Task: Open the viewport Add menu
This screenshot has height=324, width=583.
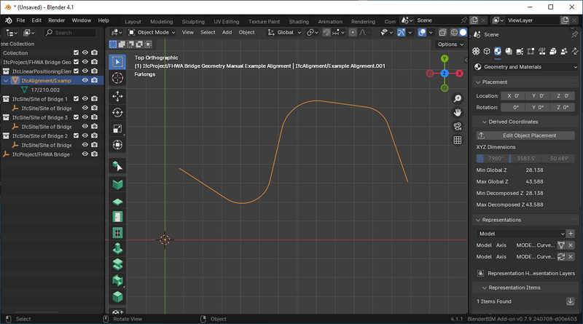Action: (x=227, y=32)
